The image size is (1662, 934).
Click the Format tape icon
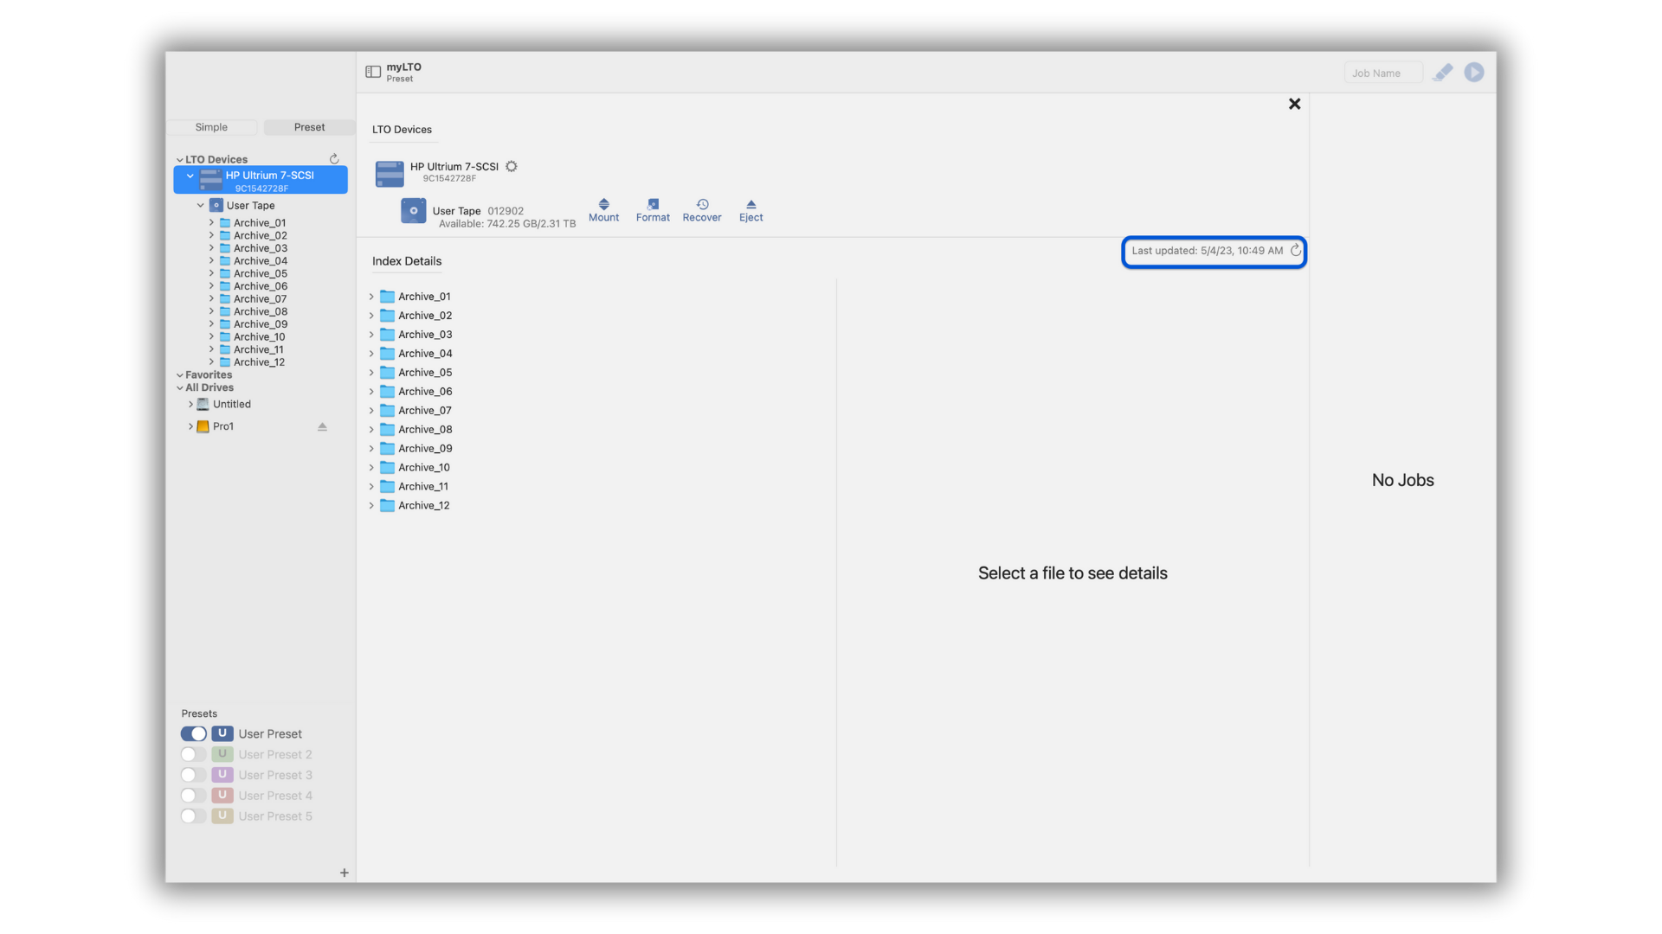(x=653, y=205)
